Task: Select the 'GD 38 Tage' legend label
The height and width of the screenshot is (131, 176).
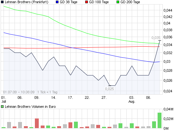Action: click(68, 2)
